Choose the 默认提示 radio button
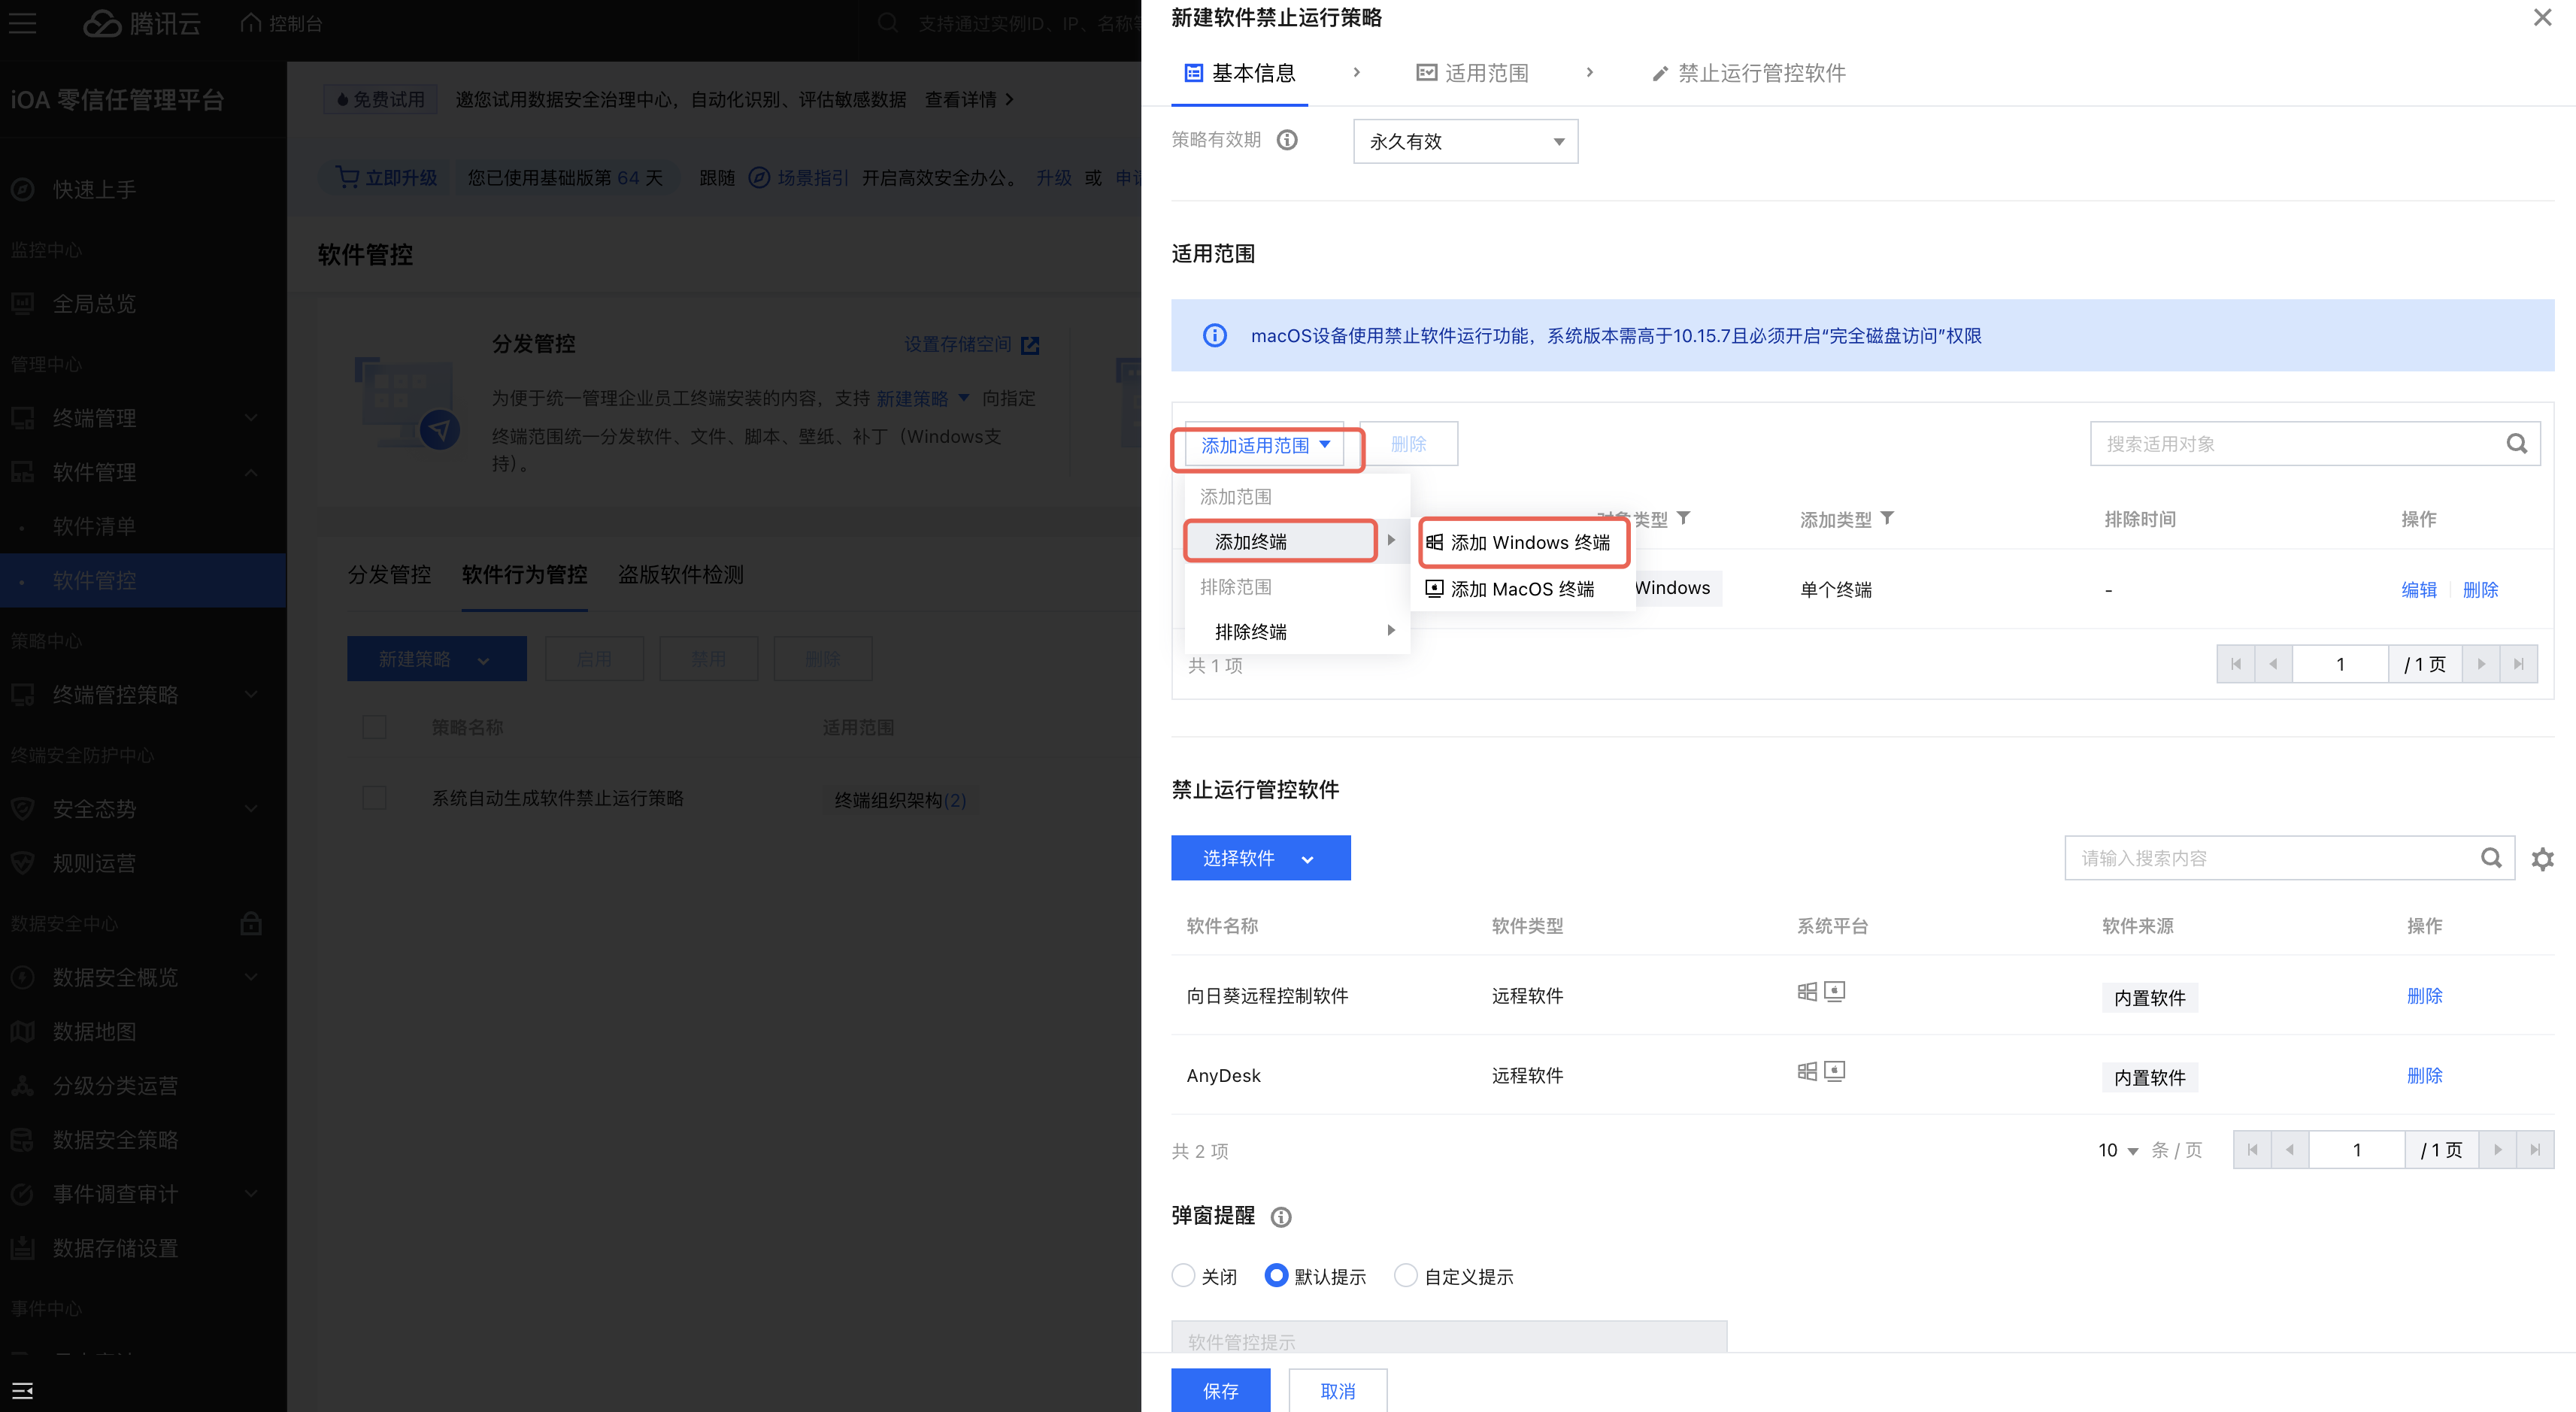 [1276, 1276]
